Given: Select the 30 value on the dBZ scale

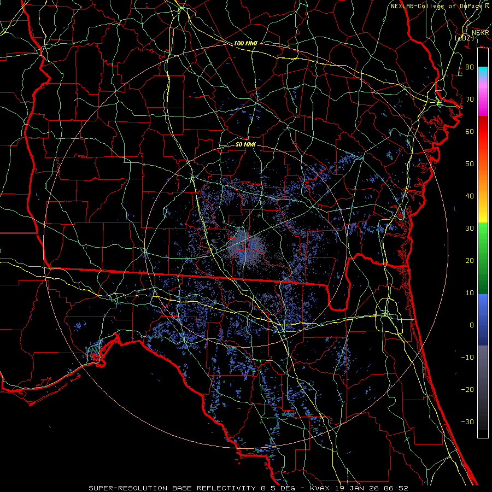Looking at the screenshot, I should [470, 229].
